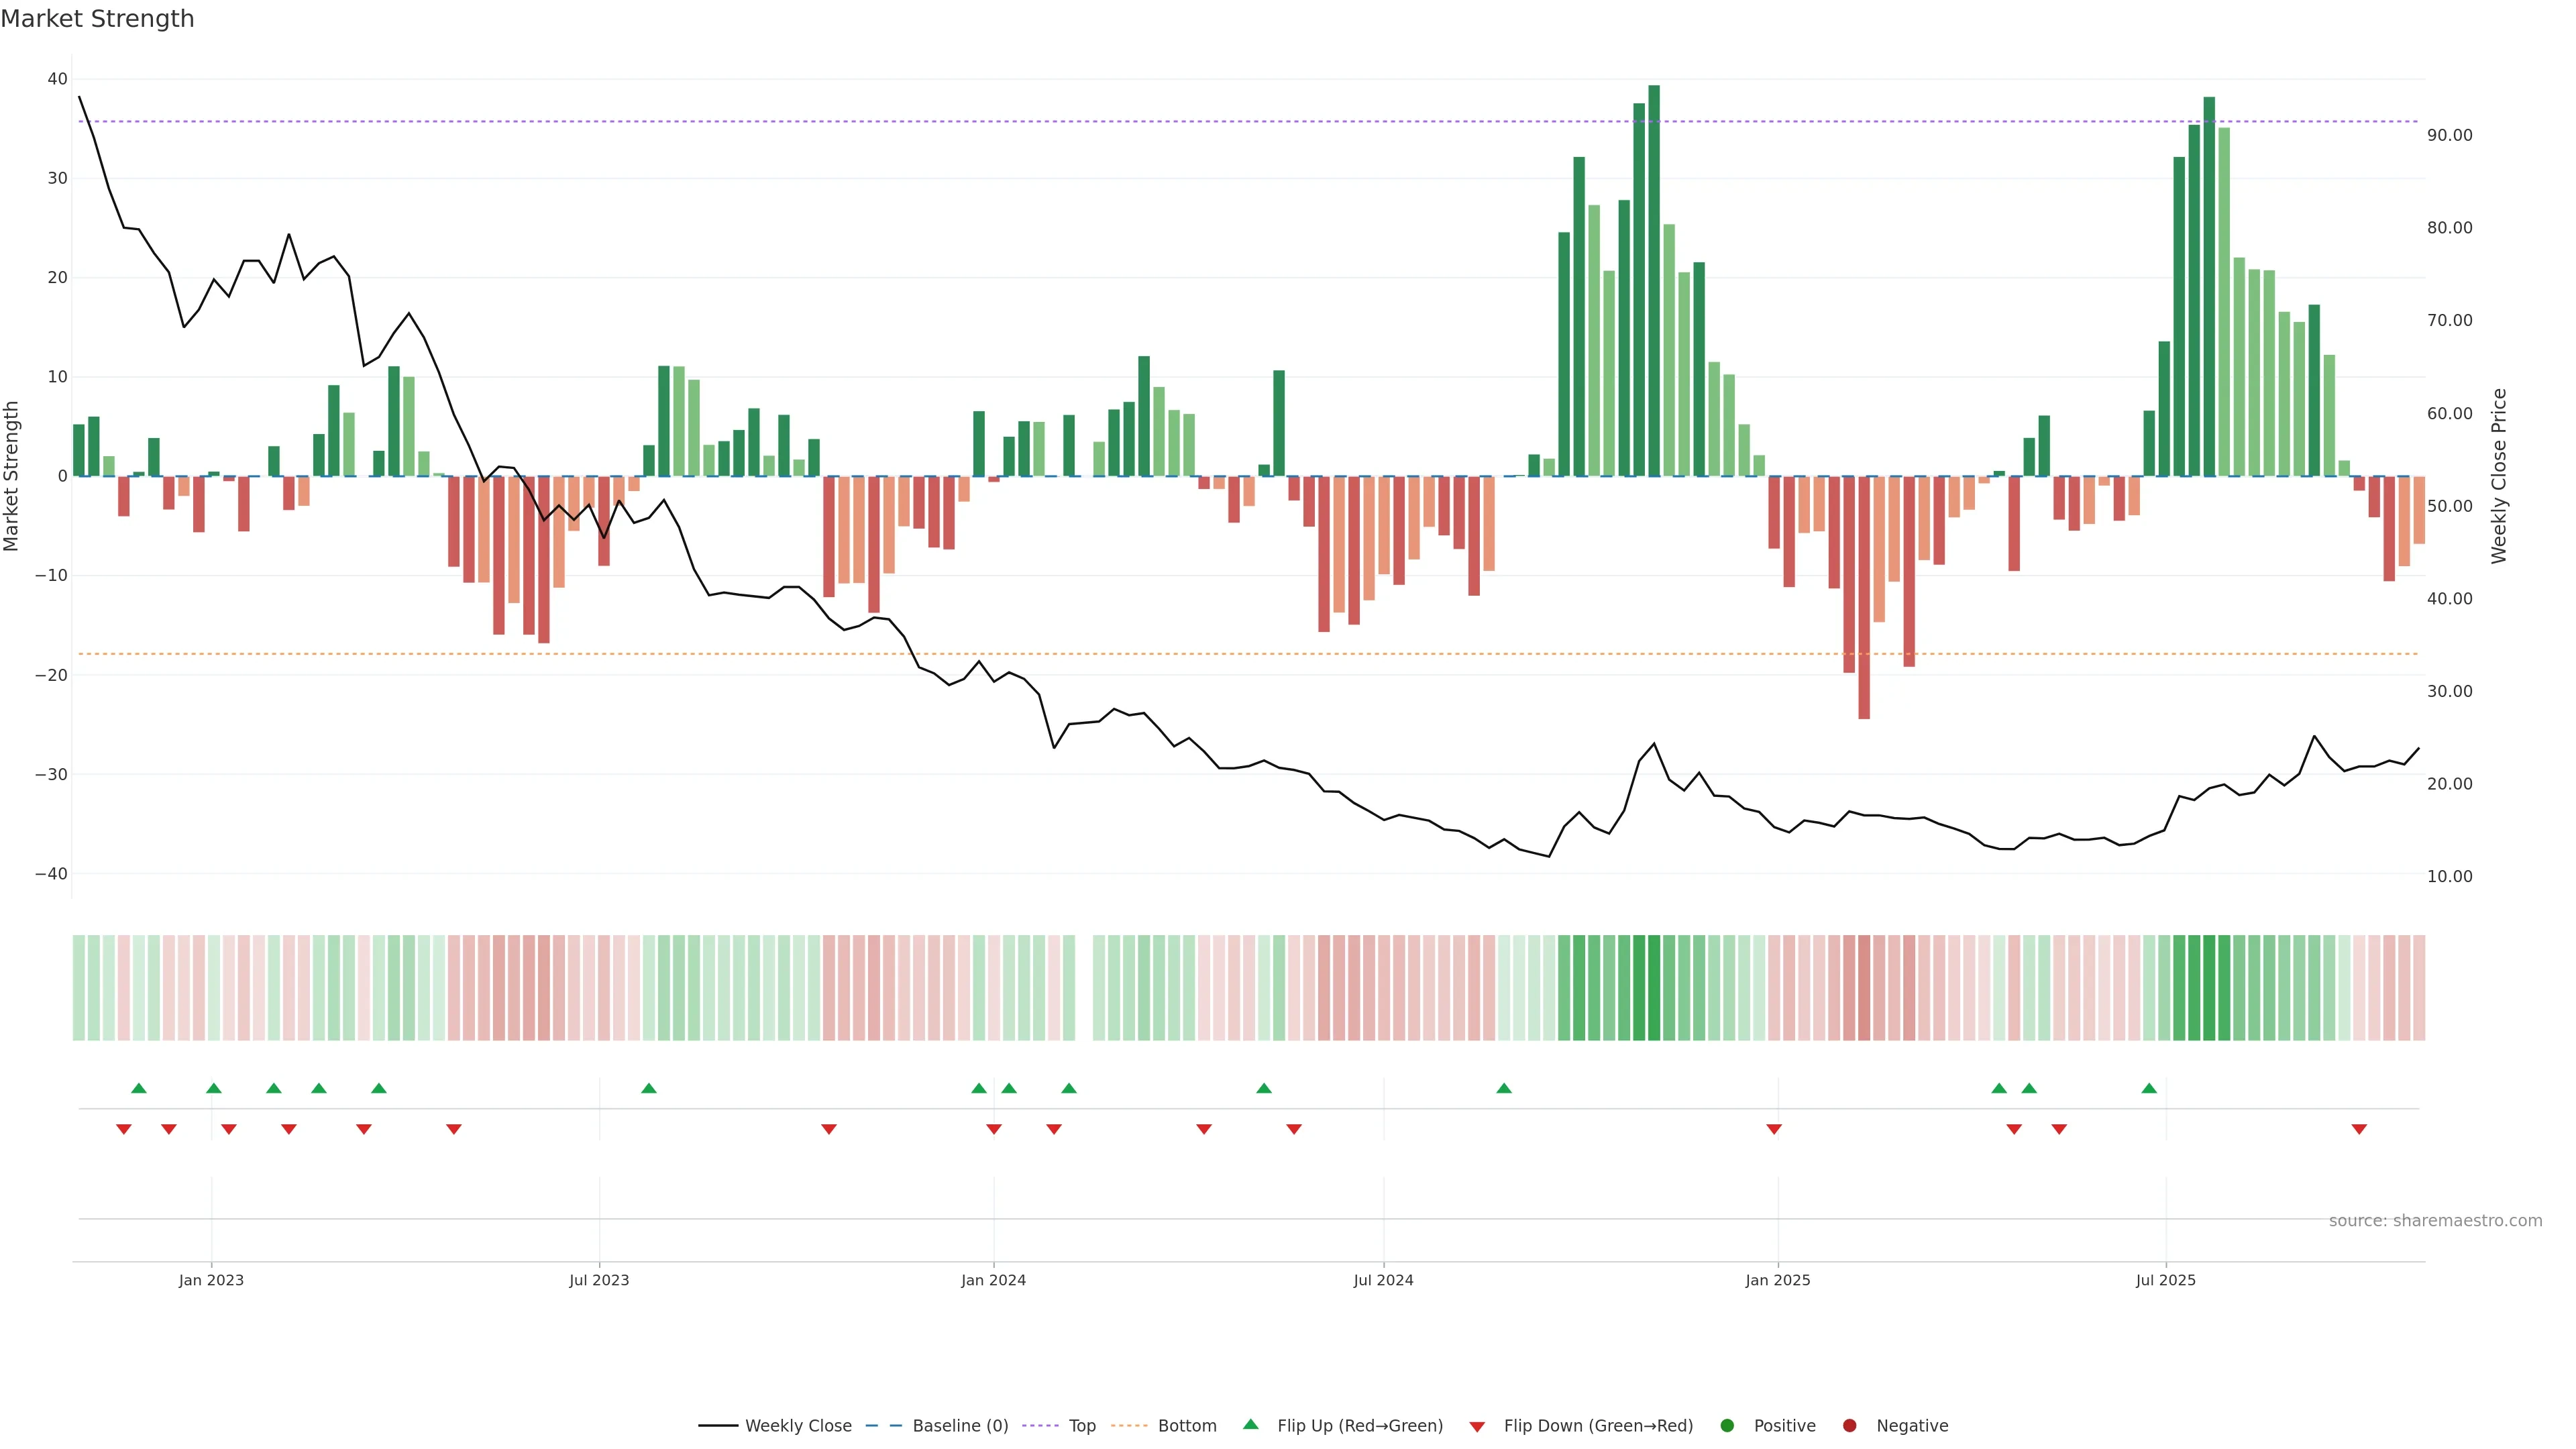Viewport: 2576px width, 1449px height.
Task: Click the green Positive circle legend icon
Action: pos(1727,1426)
